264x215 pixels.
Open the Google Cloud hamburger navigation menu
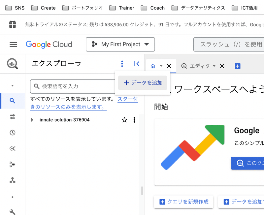point(13,45)
